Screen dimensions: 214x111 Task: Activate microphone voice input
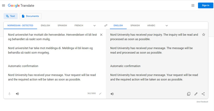(x=9, y=94)
